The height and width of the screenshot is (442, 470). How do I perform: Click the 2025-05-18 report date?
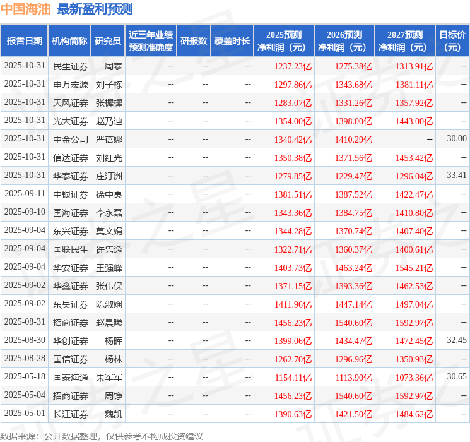(x=25, y=376)
